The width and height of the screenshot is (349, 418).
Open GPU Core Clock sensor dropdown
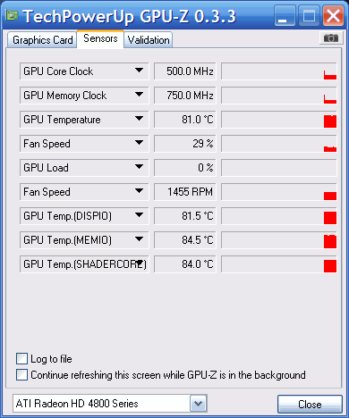pos(139,71)
